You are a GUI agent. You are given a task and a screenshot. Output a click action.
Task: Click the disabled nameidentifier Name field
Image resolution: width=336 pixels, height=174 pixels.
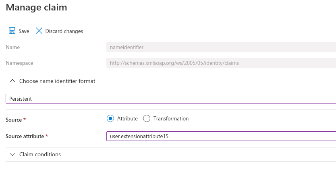[221, 47]
